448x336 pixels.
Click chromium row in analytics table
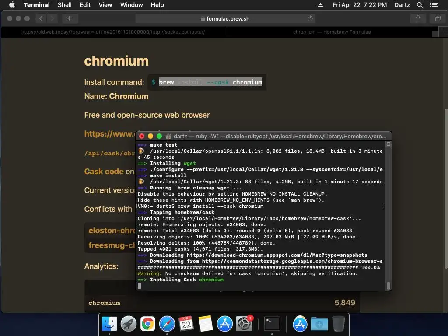[222, 303]
